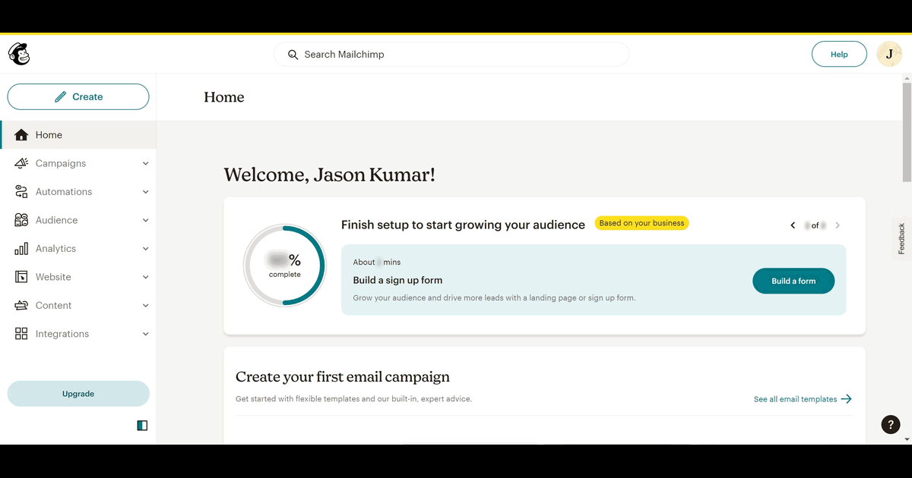Open Content in the sidebar
Image resolution: width=912 pixels, height=478 pixels.
pyautogui.click(x=78, y=306)
